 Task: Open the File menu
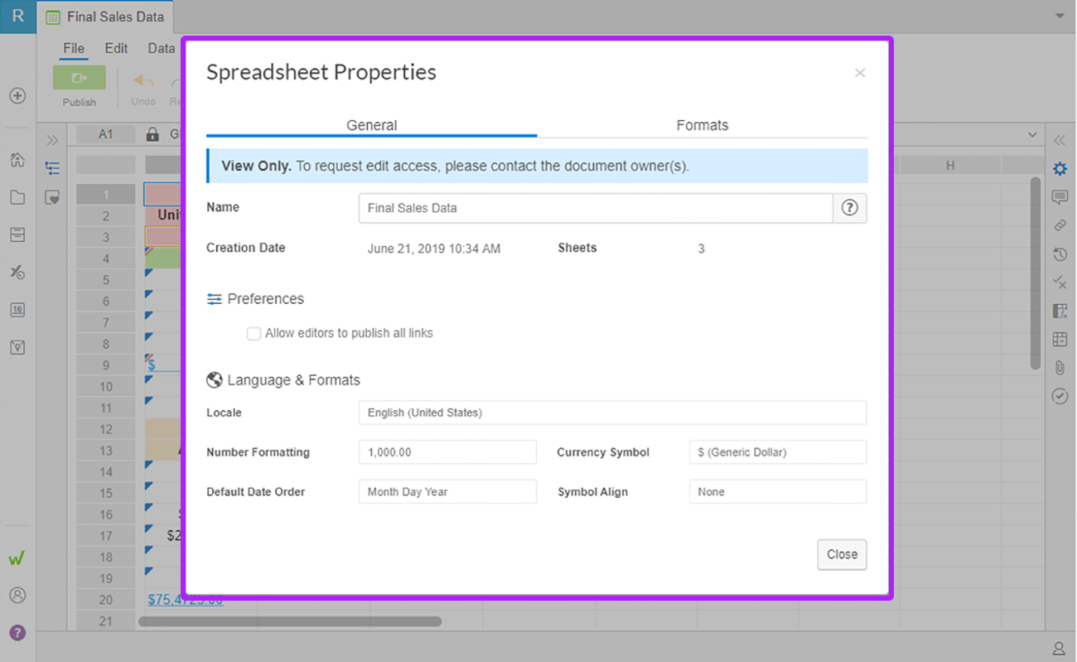point(73,48)
